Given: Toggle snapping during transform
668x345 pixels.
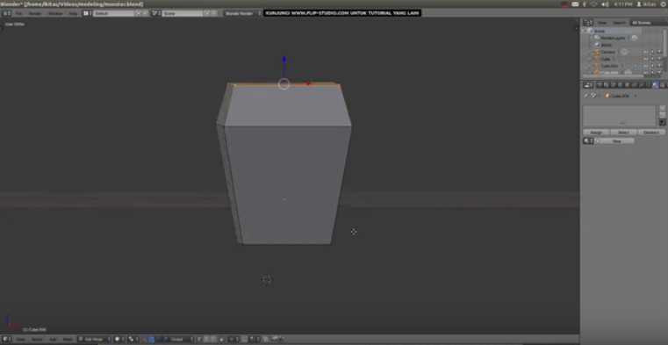Looking at the screenshot, I should pos(245,339).
